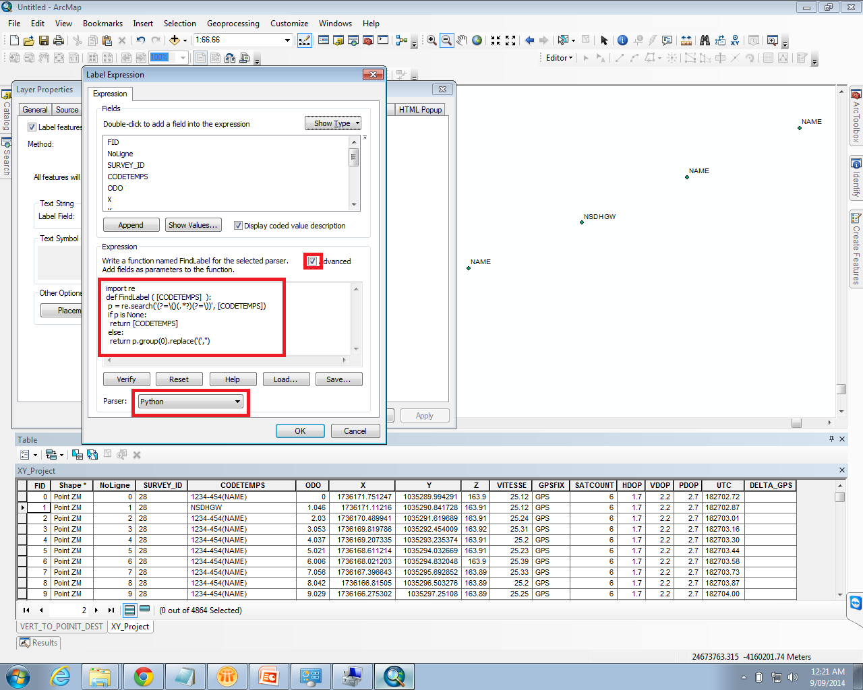Open ModelBuilder window icon
The image size is (863, 690).
[x=402, y=40]
